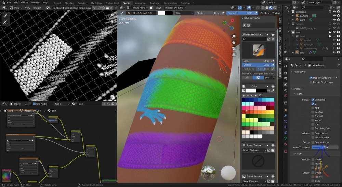The image size is (342, 187).
Task: Select the Sample Color eyedropper tool in image editor
Action: tap(5, 16)
